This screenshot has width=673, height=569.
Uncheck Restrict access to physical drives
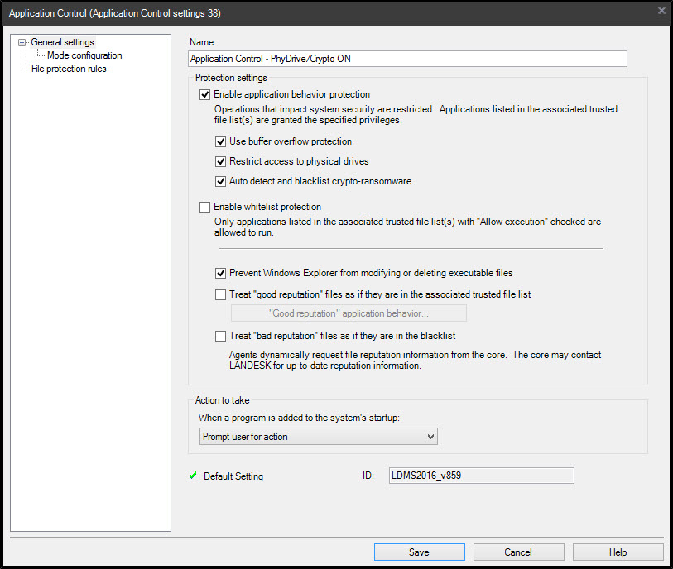tap(221, 161)
